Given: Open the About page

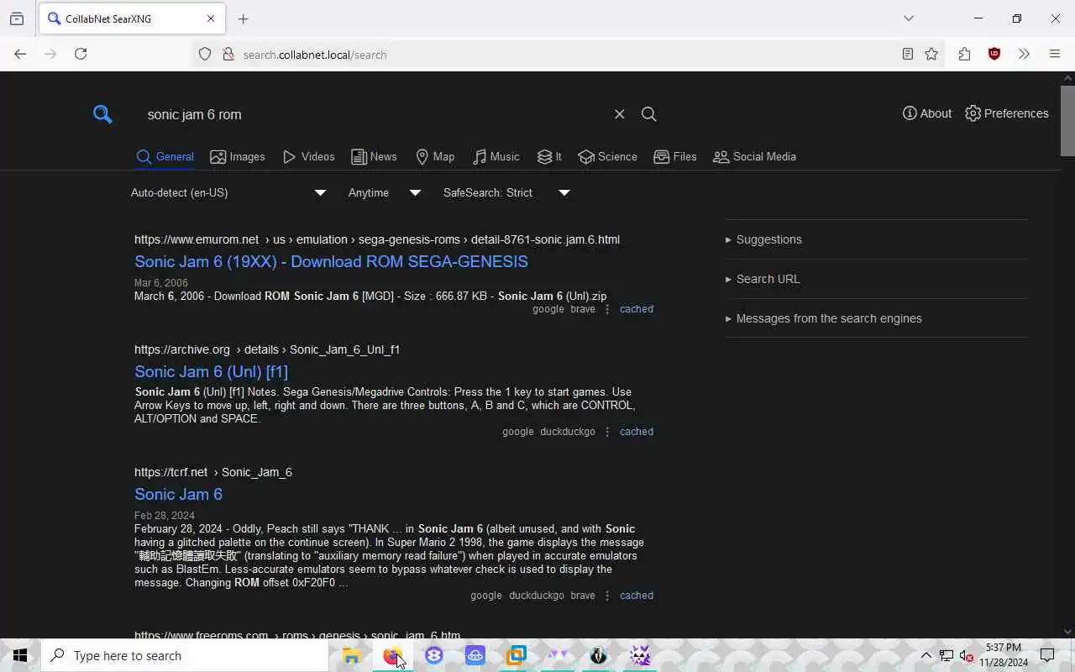Looking at the screenshot, I should click(927, 113).
